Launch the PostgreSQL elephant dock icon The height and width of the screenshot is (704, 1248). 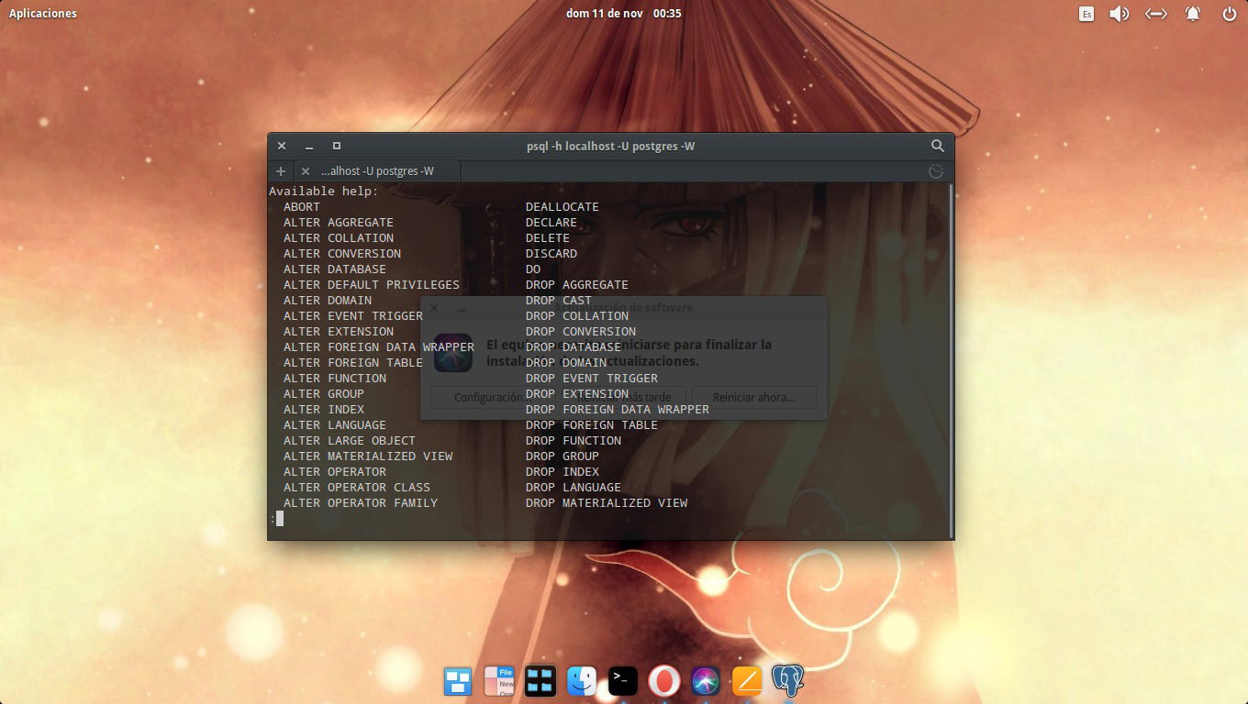click(788, 681)
